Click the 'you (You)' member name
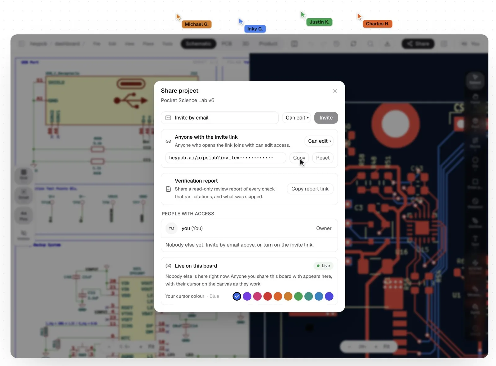496x366 pixels. click(192, 228)
